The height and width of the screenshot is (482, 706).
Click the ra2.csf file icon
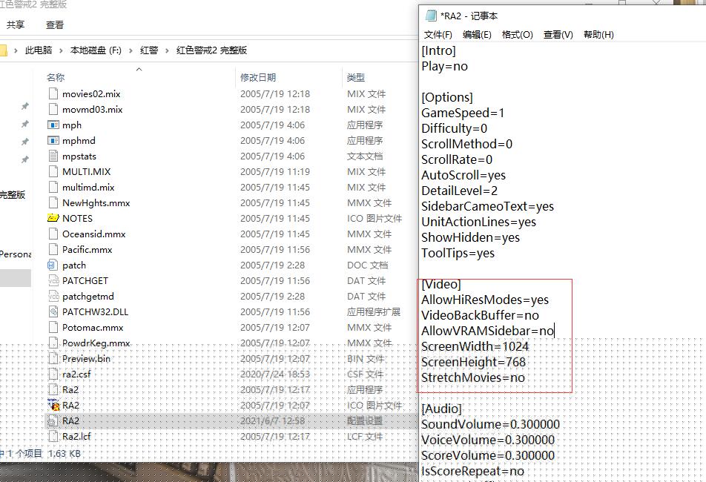(53, 374)
